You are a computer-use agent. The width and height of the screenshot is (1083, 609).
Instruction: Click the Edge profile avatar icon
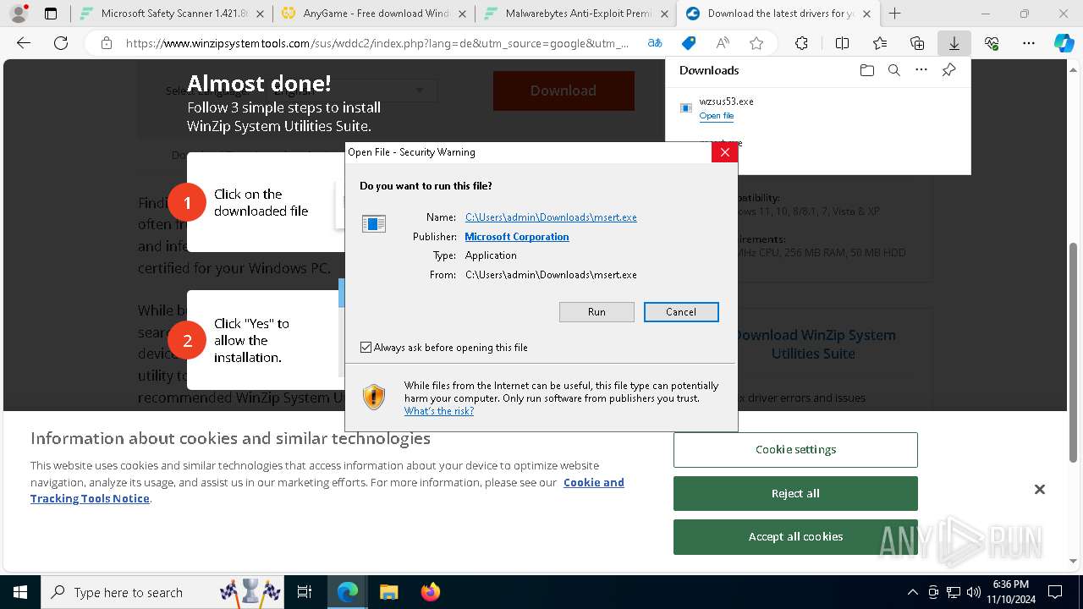(18, 14)
